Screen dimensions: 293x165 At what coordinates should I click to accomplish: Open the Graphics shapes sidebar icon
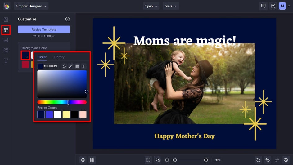6,50
